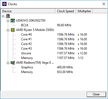Image resolution: width=108 pixels, height=99 pixels.
Task: Select the Uncore row
Action: [x=54, y=53]
